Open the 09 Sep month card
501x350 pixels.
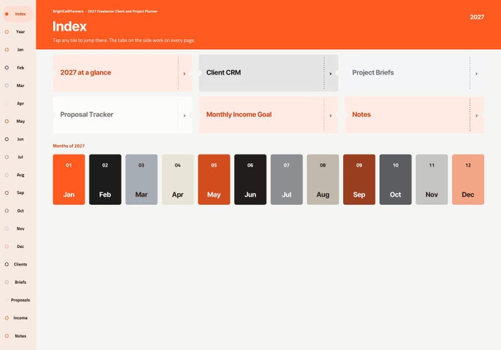pyautogui.click(x=359, y=180)
